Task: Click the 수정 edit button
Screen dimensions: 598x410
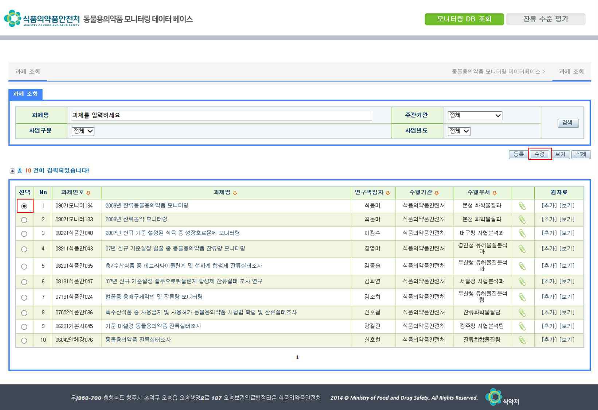Action: click(540, 154)
